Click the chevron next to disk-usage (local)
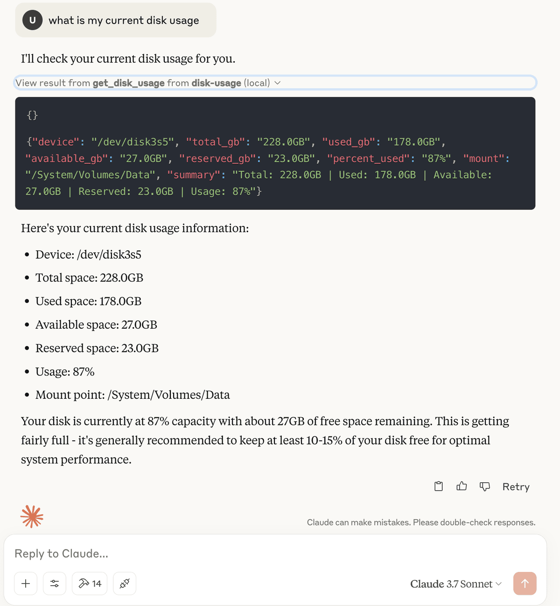Screen dimensions: 560x606 [x=278, y=83]
